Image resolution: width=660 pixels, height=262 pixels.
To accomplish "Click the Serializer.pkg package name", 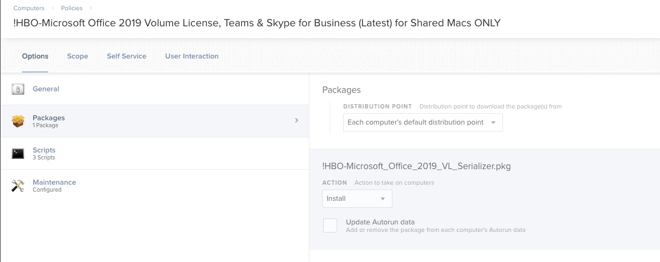I will pos(417,166).
